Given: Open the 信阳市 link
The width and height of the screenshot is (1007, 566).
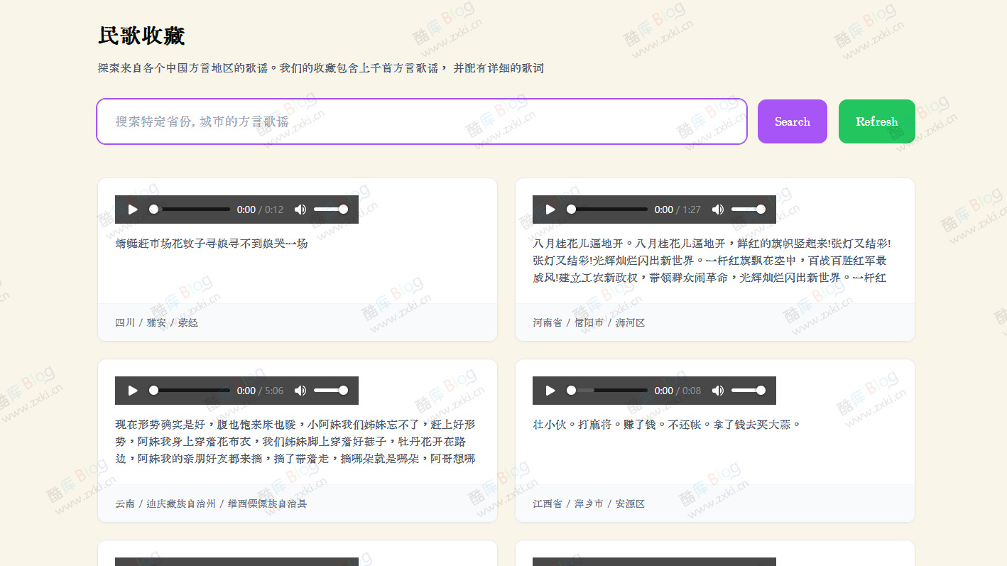Looking at the screenshot, I should click(x=589, y=322).
